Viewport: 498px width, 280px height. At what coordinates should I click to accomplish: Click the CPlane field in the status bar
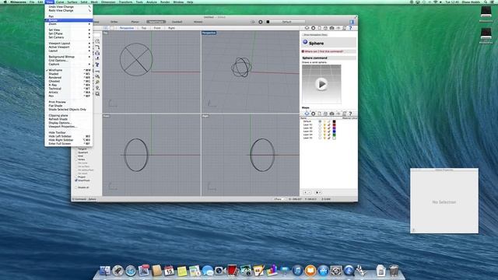point(279,199)
